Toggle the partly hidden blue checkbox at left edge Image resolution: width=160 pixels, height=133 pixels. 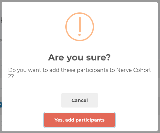(x=1, y=105)
